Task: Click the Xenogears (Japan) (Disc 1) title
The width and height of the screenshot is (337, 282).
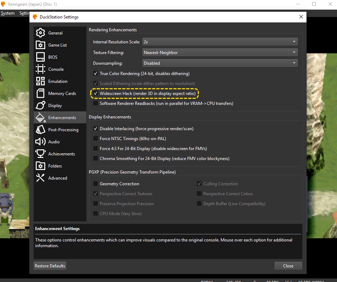Action: 32,4
